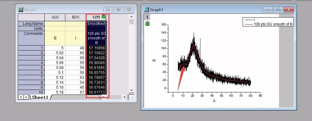Screen dimensions: 312x121
Task: Select layer 1 icon in Graph1
Action: pos(147,17)
